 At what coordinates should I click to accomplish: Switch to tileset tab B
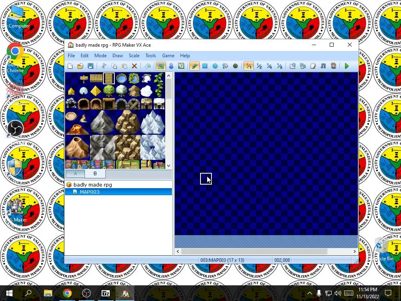click(x=95, y=173)
